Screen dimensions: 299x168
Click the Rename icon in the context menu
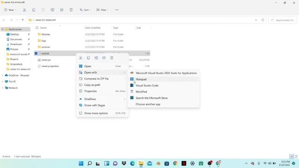click(96, 58)
